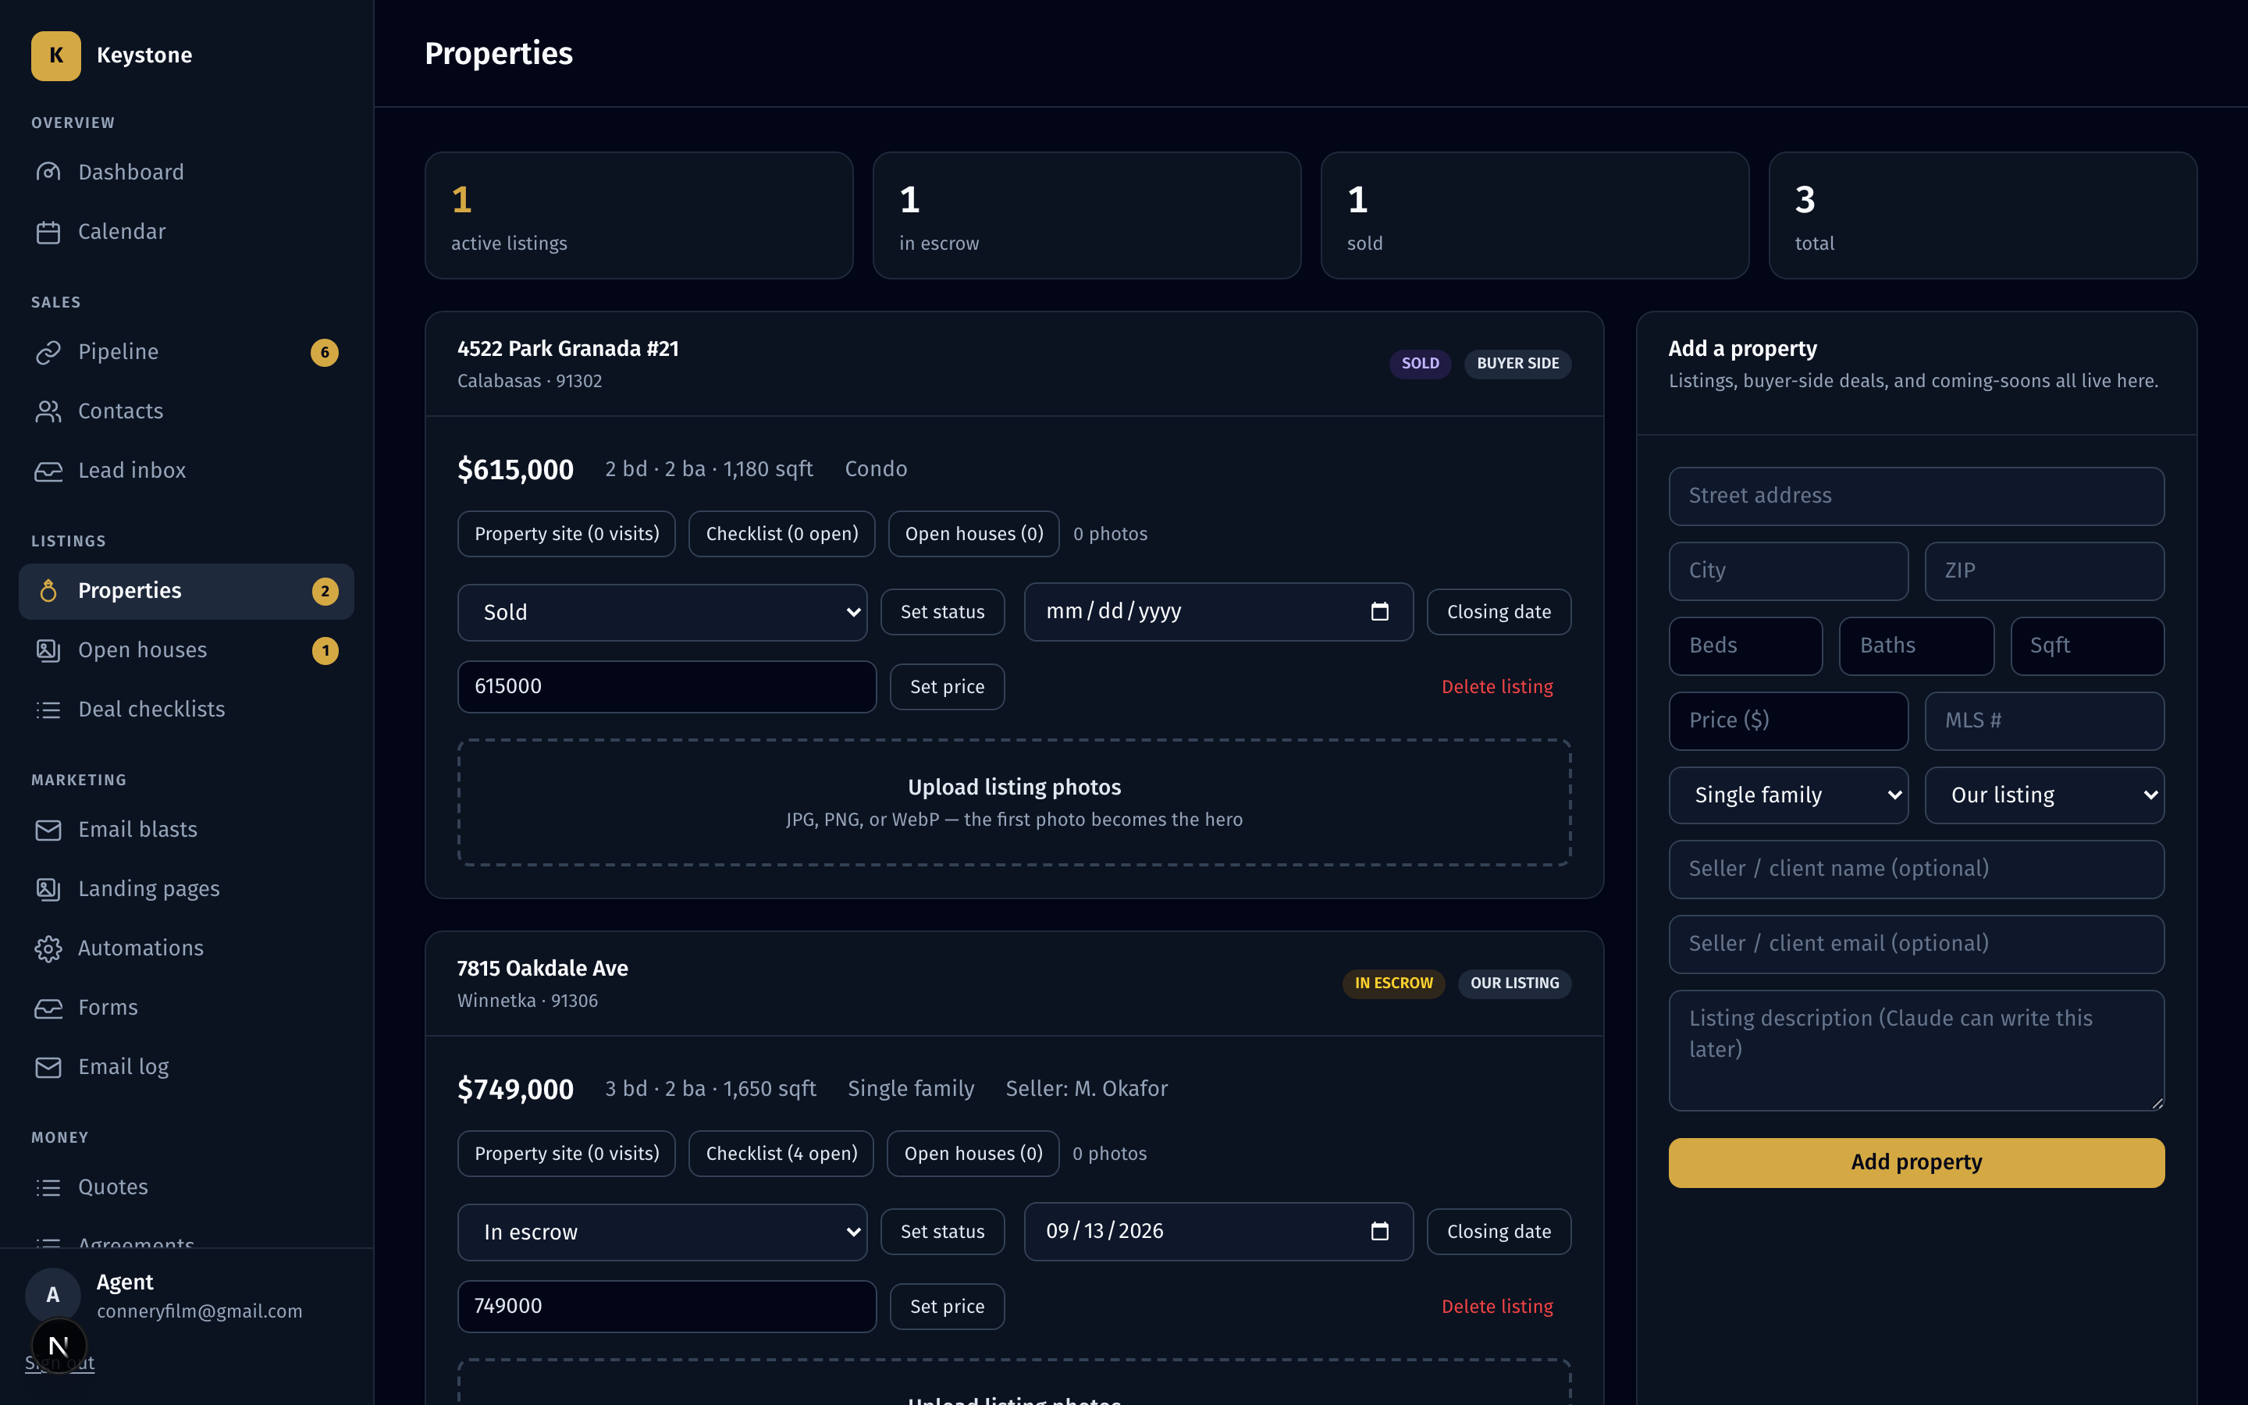The height and width of the screenshot is (1405, 2248).
Task: Click the Forms tray icon
Action: (x=48, y=1008)
